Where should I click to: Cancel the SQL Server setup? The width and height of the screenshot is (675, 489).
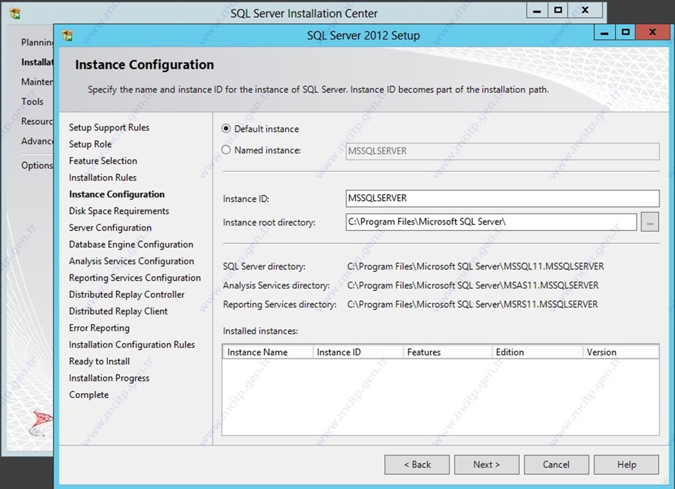click(556, 465)
